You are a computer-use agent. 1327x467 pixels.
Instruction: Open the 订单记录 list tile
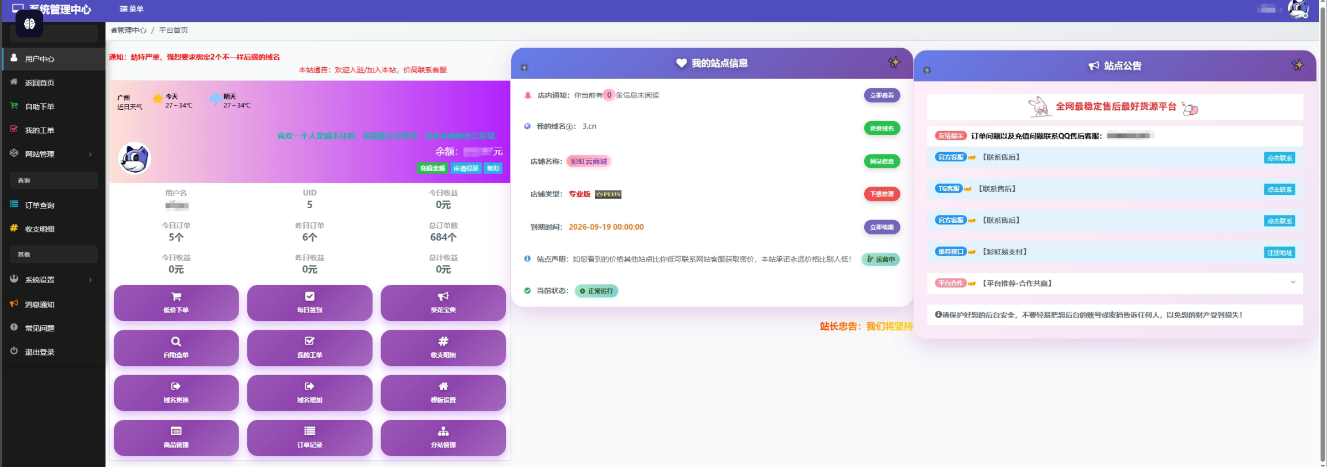click(x=309, y=438)
